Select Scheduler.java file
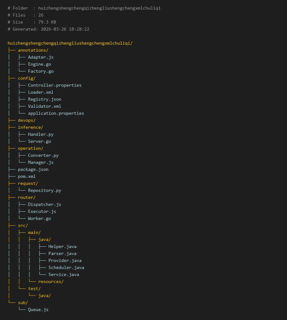Image resolution: width=287 pixels, height=320 pixels. [66, 267]
